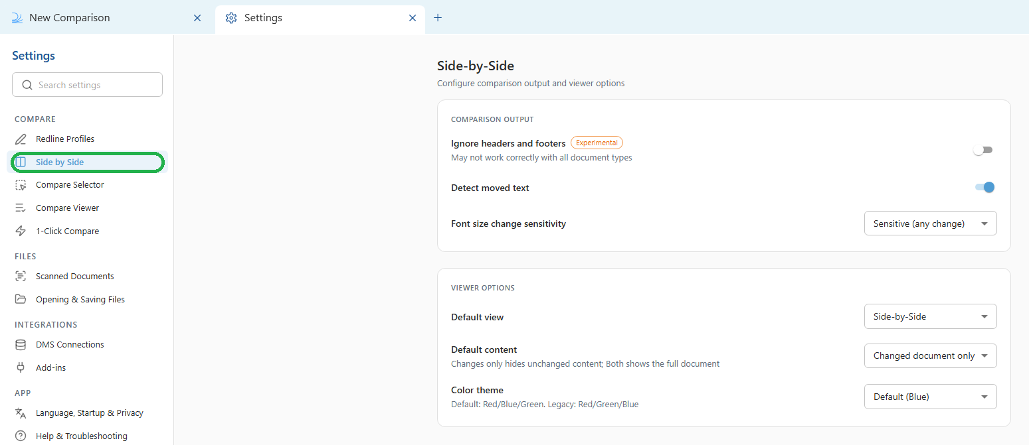The height and width of the screenshot is (445, 1029).
Task: Click the DMS Connections database icon
Action: click(21, 345)
